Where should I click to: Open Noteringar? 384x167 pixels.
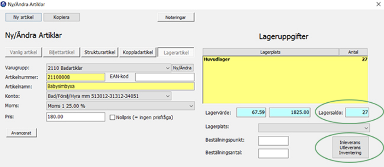coord(175,17)
